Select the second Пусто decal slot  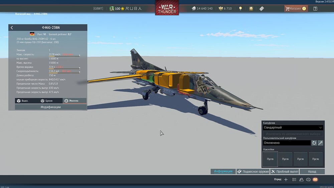[285, 159]
